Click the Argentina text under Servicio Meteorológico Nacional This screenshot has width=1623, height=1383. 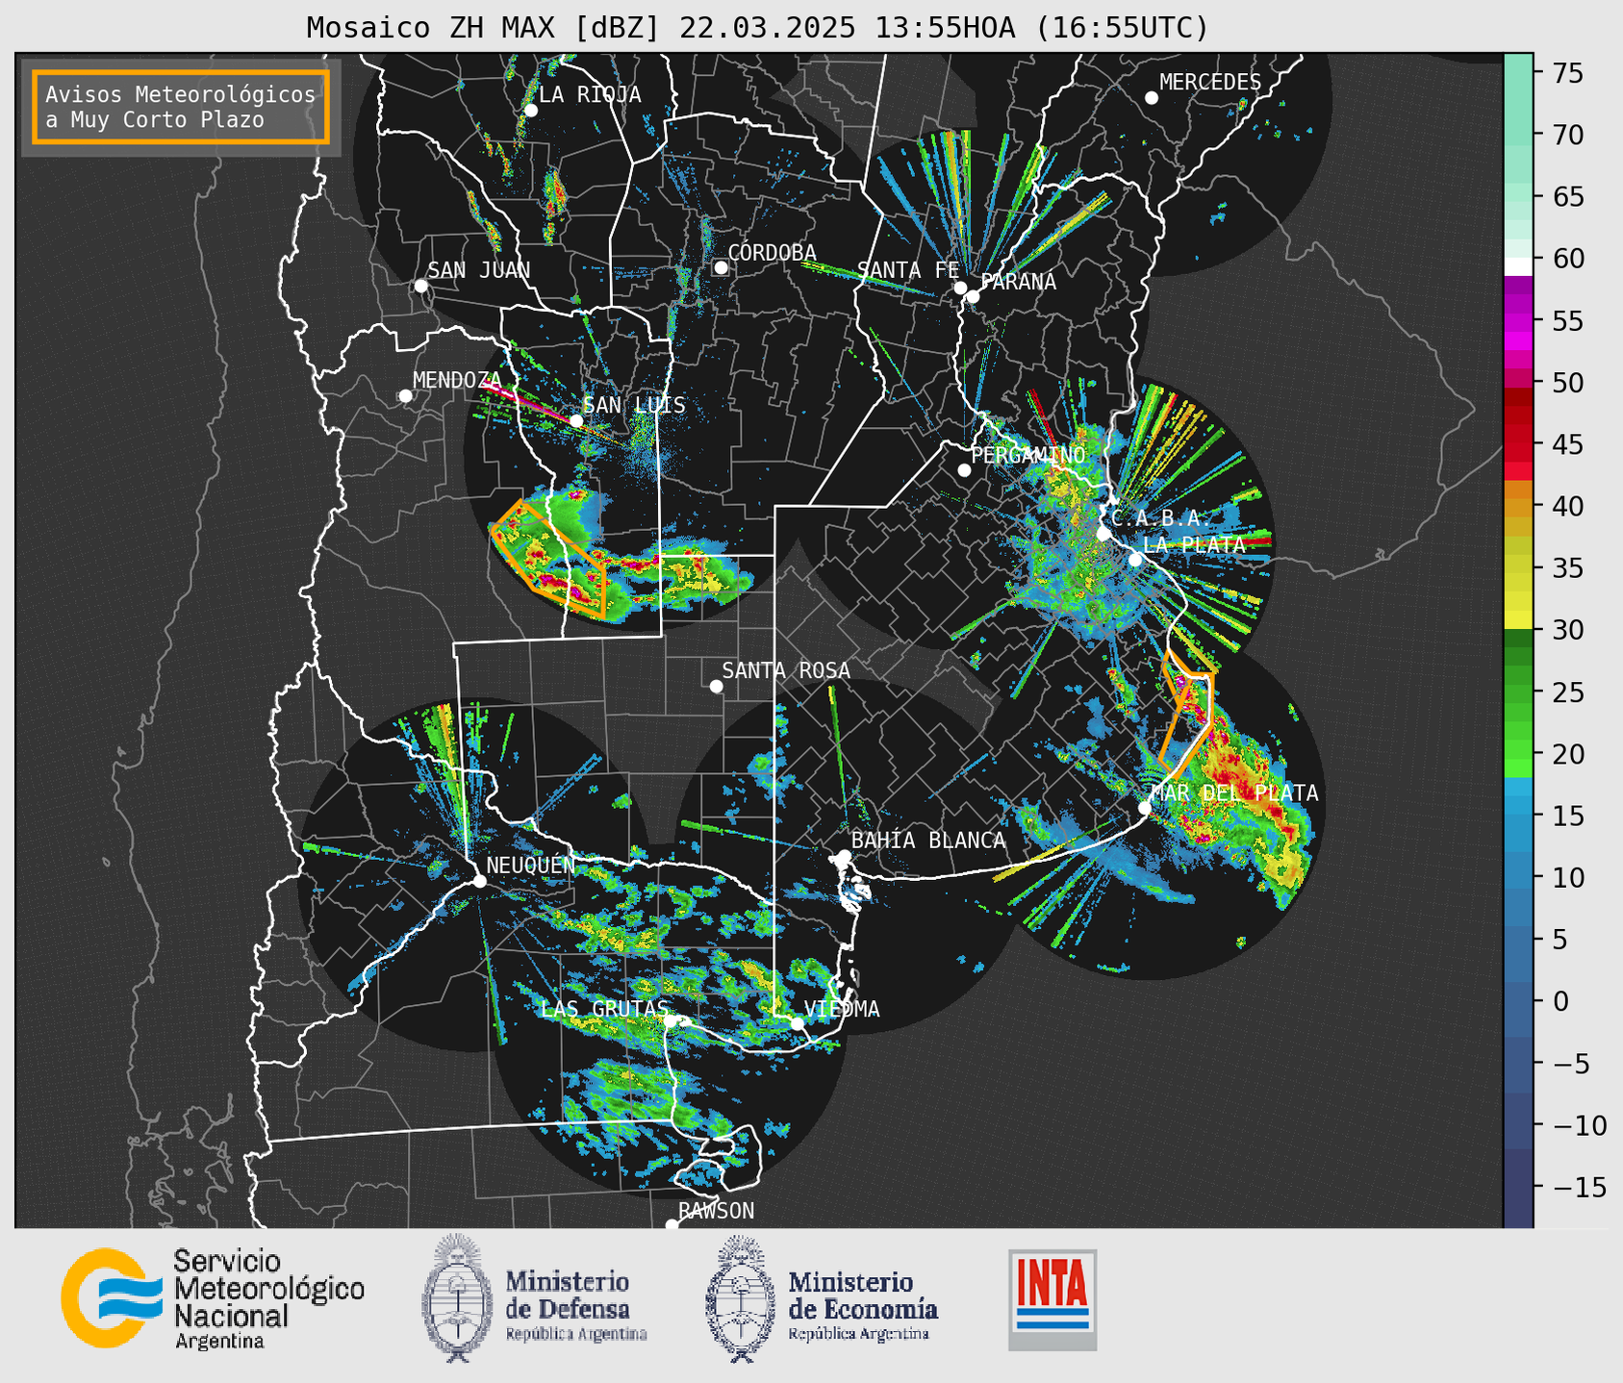(x=219, y=1342)
